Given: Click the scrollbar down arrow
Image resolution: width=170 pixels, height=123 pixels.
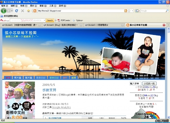Looking at the screenshot, I should (168, 117).
